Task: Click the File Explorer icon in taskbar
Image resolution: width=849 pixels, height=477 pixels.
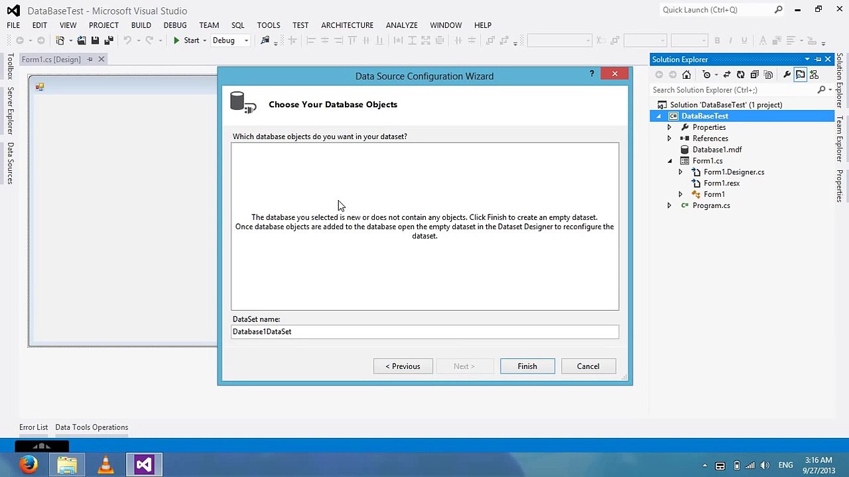Action: click(67, 464)
